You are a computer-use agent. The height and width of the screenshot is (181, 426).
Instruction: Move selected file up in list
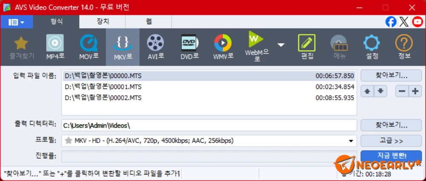pos(367,91)
